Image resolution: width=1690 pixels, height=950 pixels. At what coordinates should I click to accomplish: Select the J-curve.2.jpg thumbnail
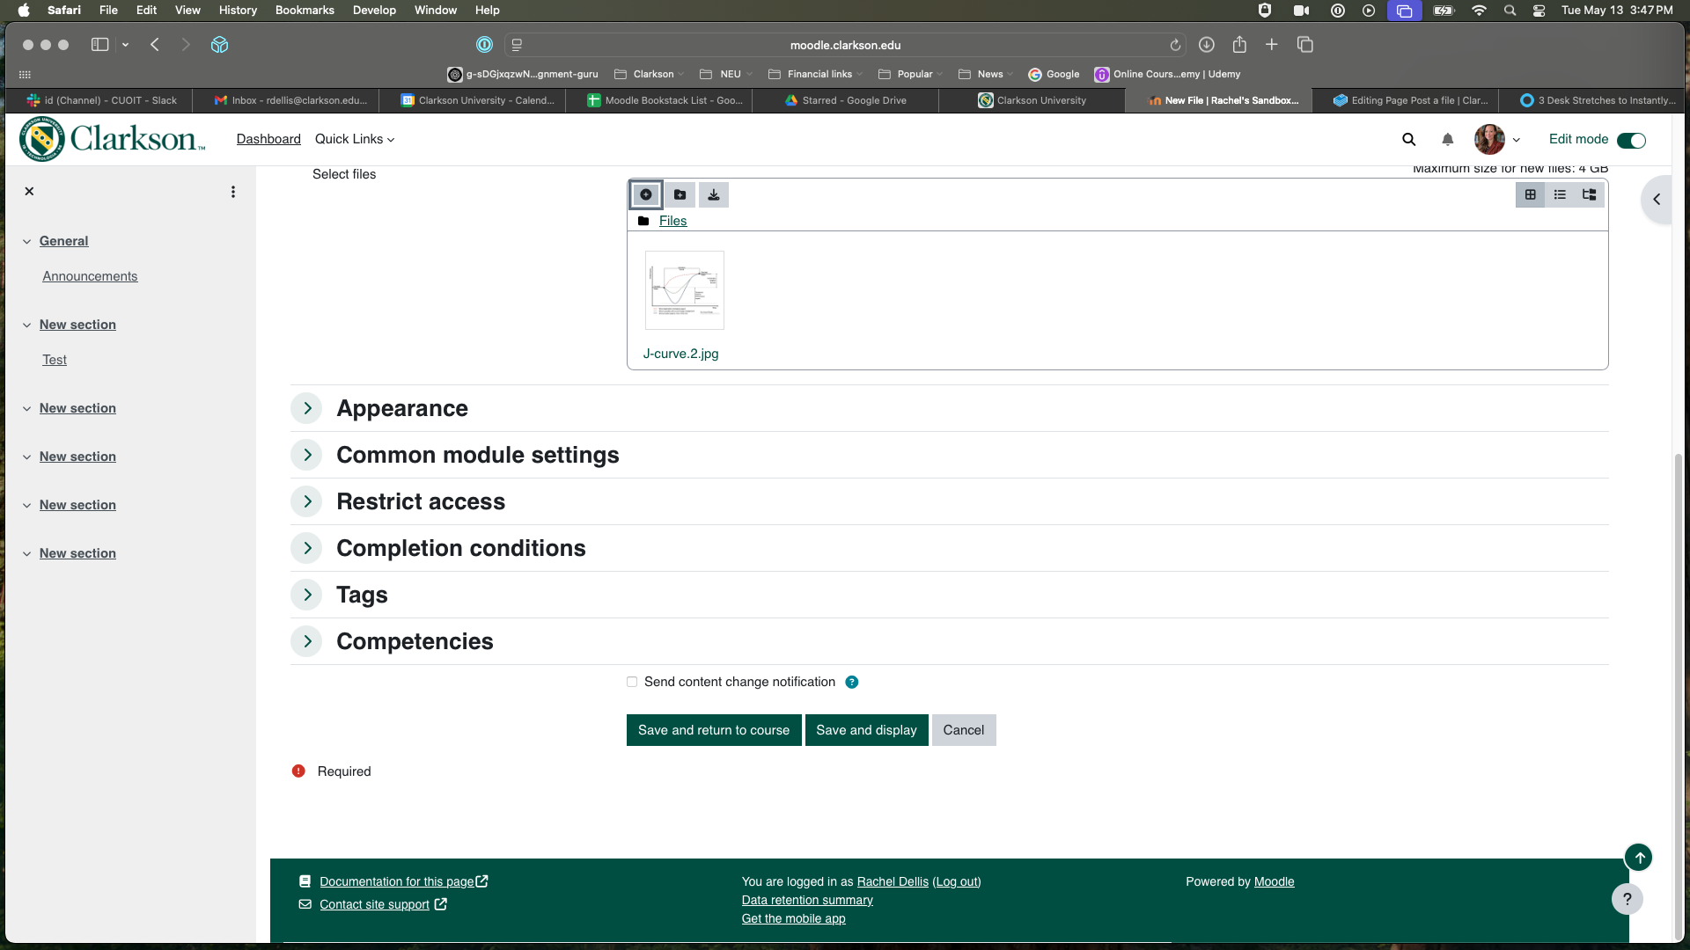click(684, 290)
